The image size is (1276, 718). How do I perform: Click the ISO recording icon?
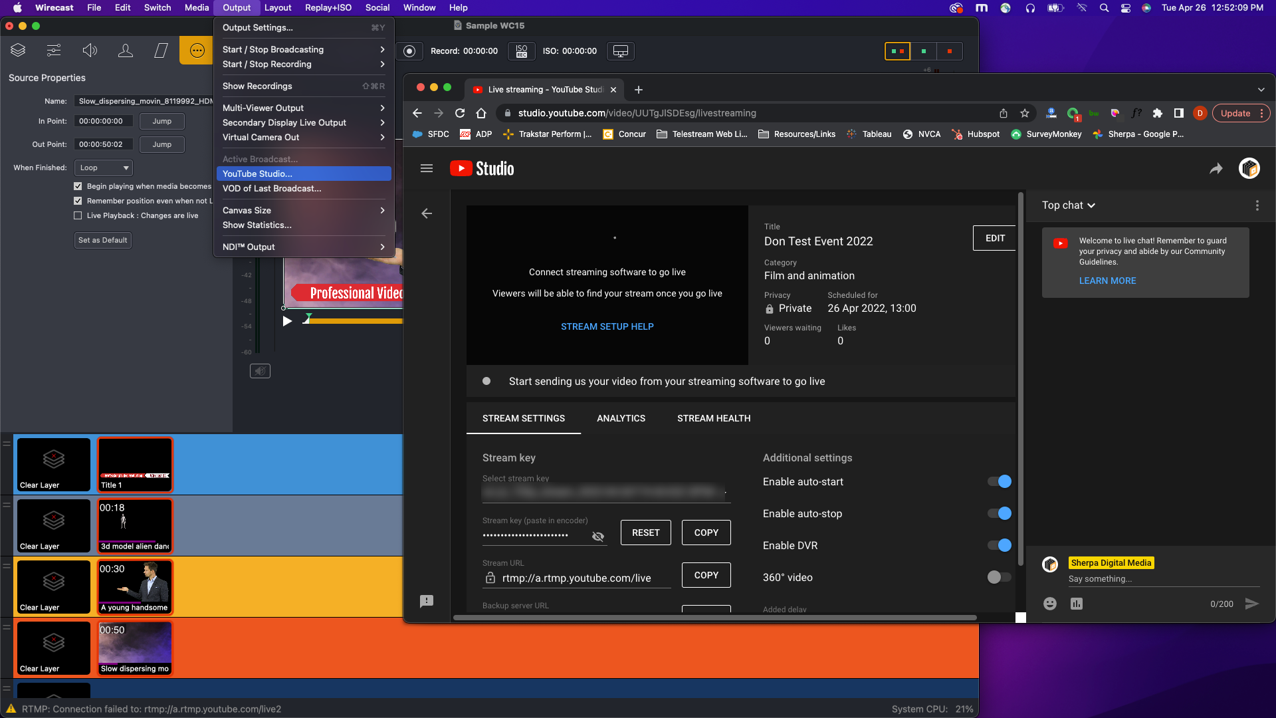tap(522, 51)
